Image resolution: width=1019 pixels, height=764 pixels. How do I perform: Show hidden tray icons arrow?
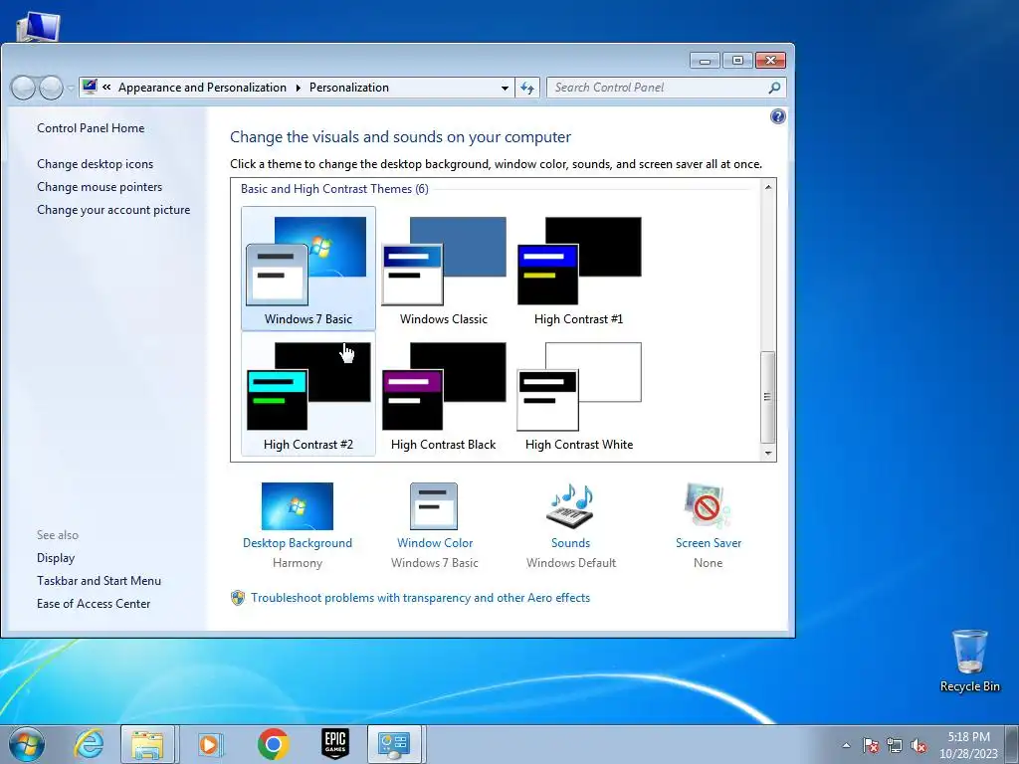pos(846,746)
